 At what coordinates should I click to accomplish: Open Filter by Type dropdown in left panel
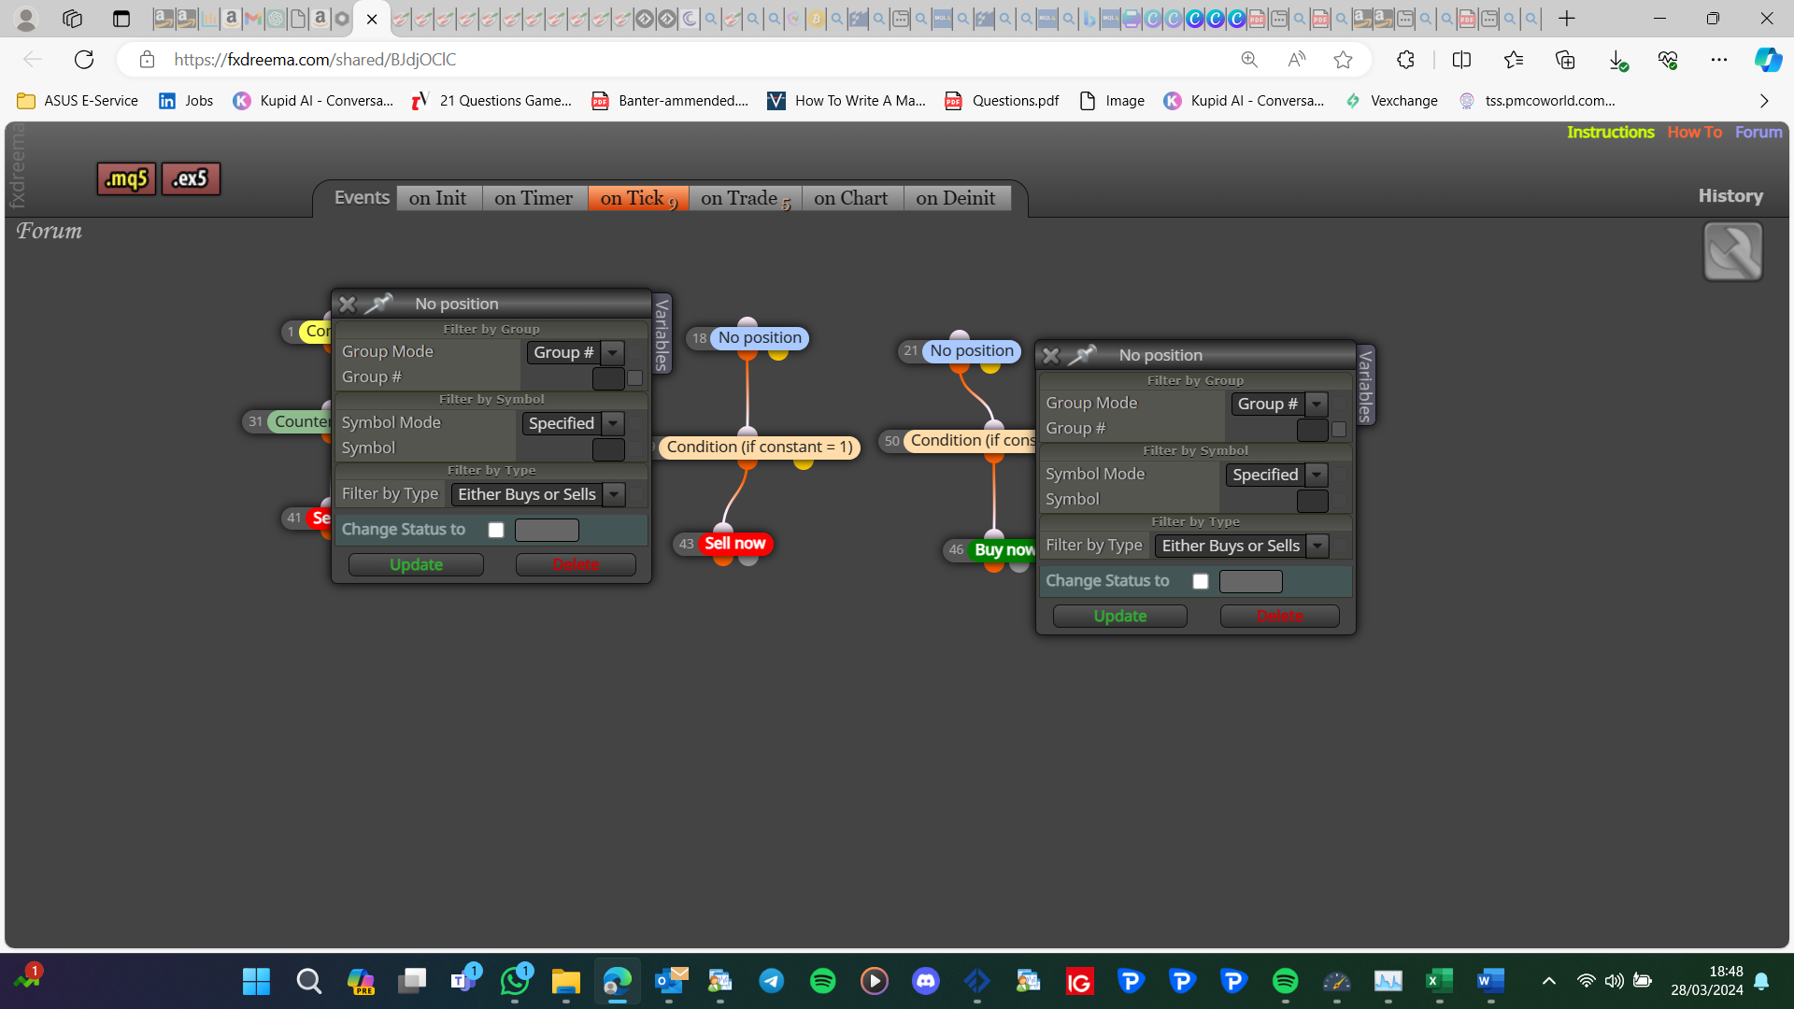(x=538, y=494)
